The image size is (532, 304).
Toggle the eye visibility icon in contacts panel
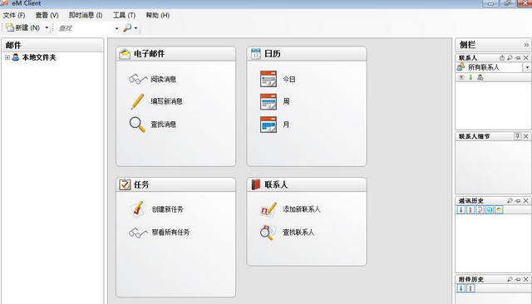click(x=461, y=77)
